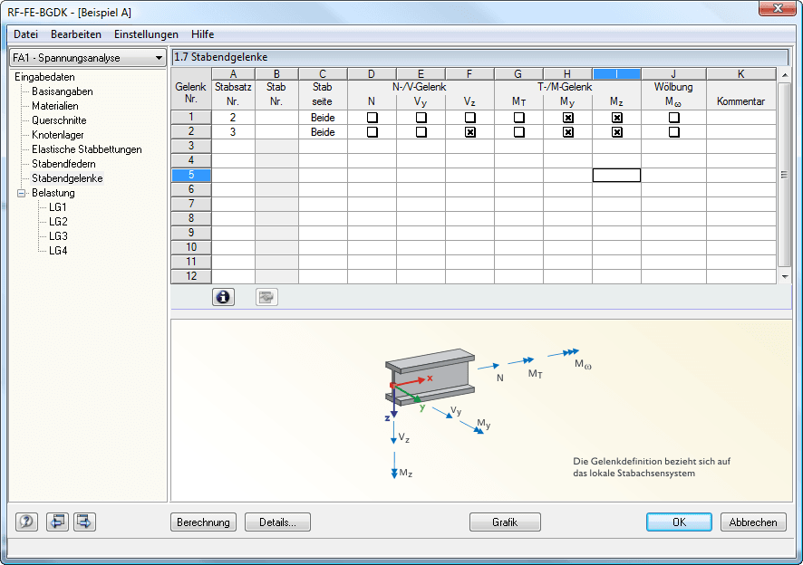803x565 pixels.
Task: Select Stabendfedern in the tree
Action: tap(63, 164)
